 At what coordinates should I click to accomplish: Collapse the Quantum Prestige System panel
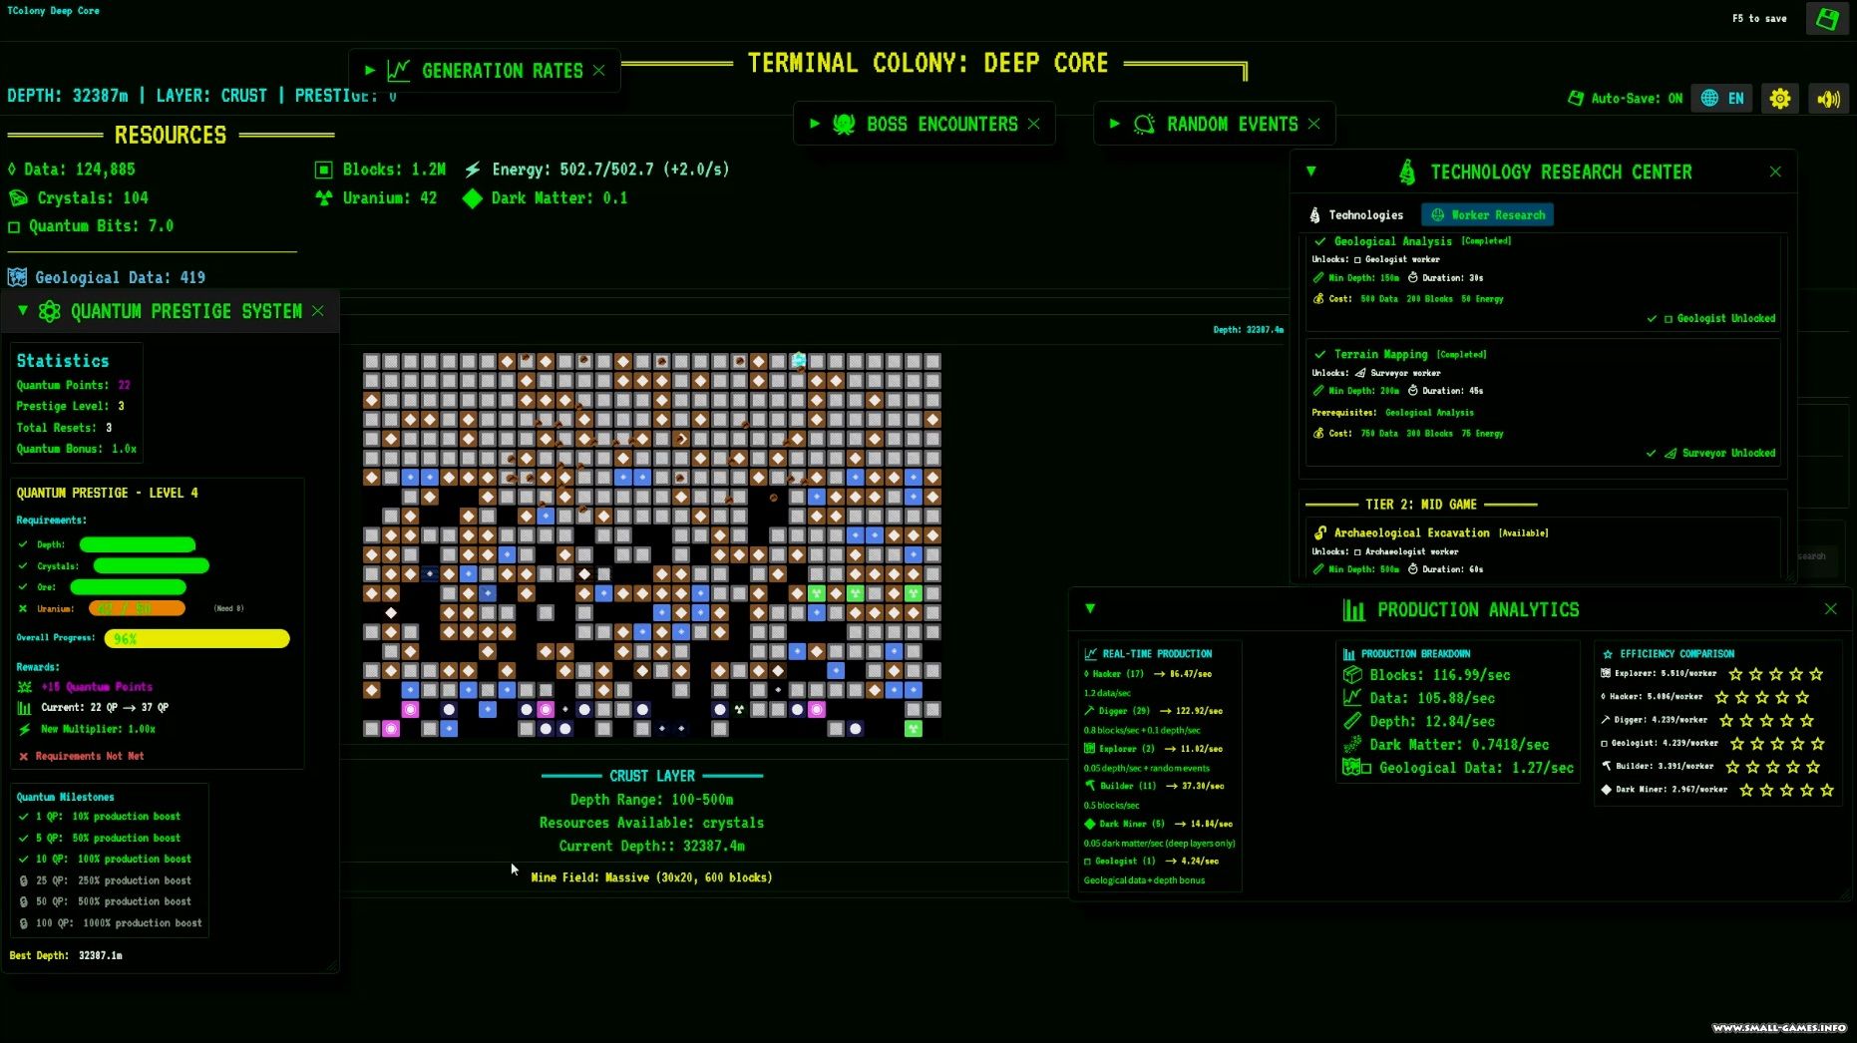pos(23,311)
